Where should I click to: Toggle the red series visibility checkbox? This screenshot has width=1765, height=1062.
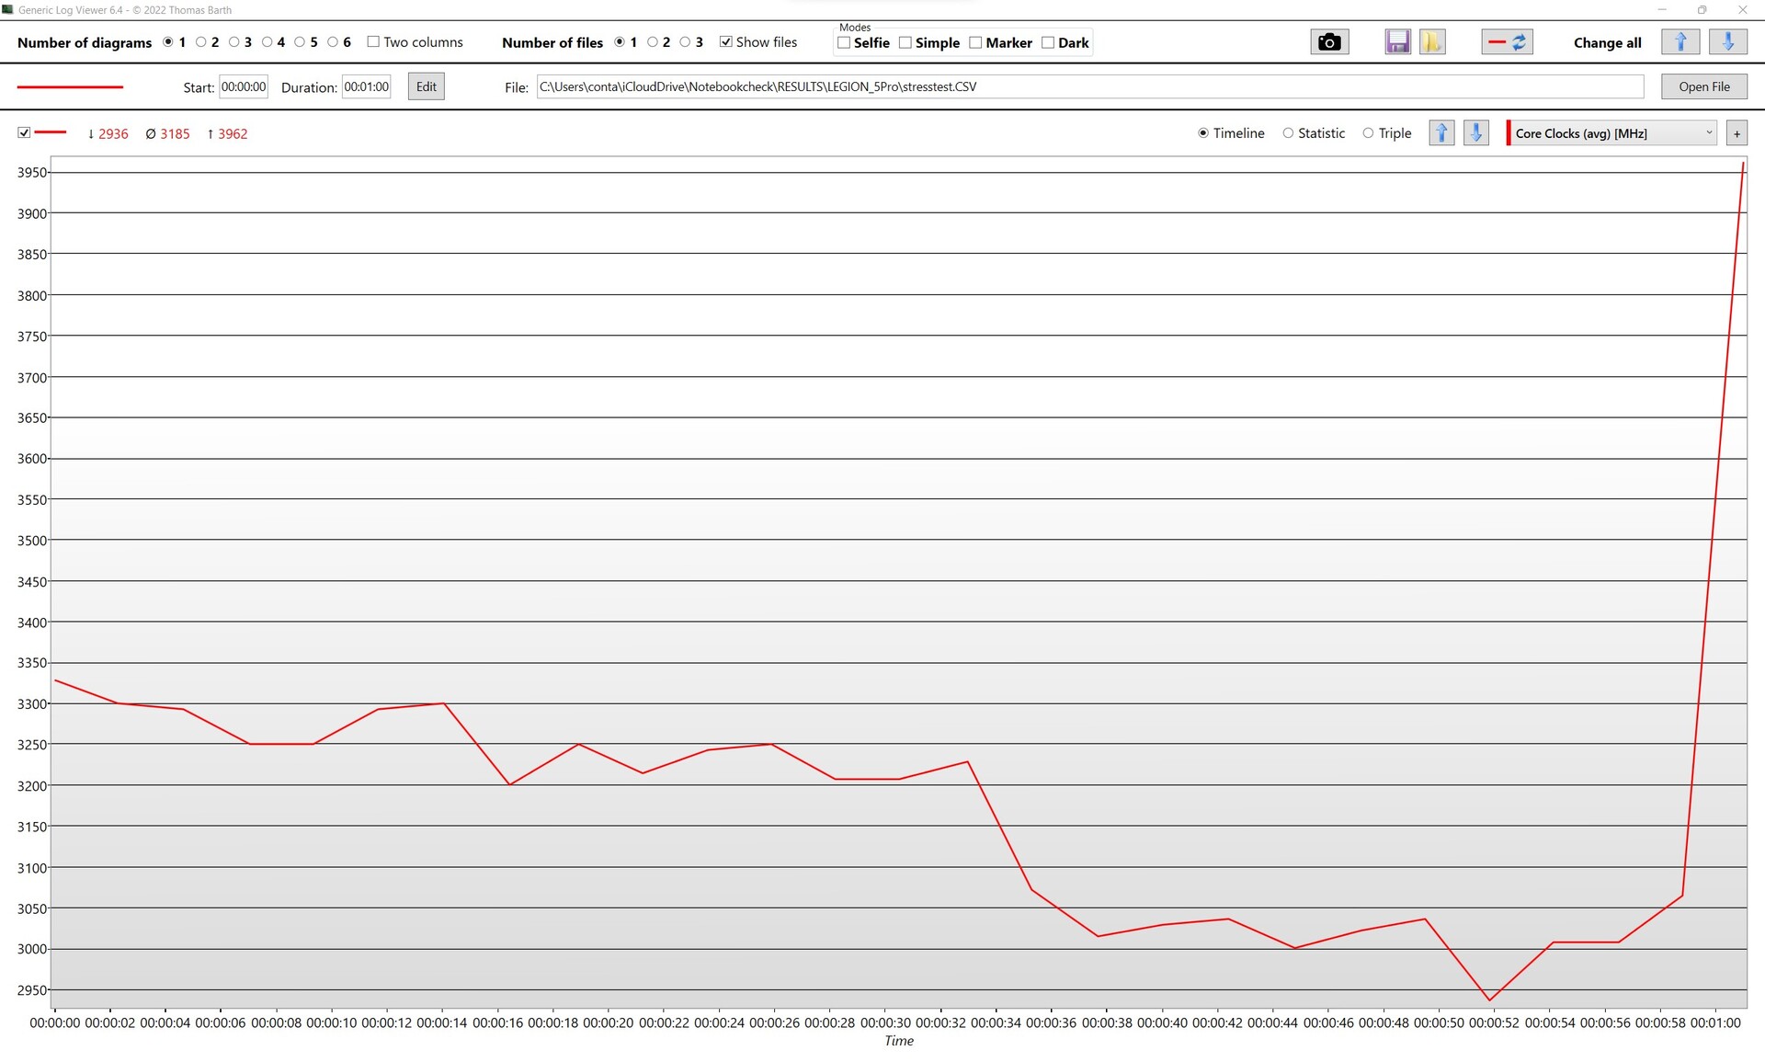point(24,133)
